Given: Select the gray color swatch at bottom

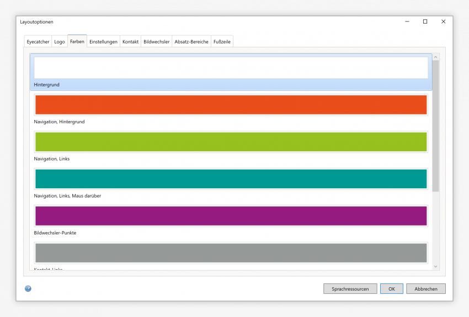Looking at the screenshot, I should (231, 253).
